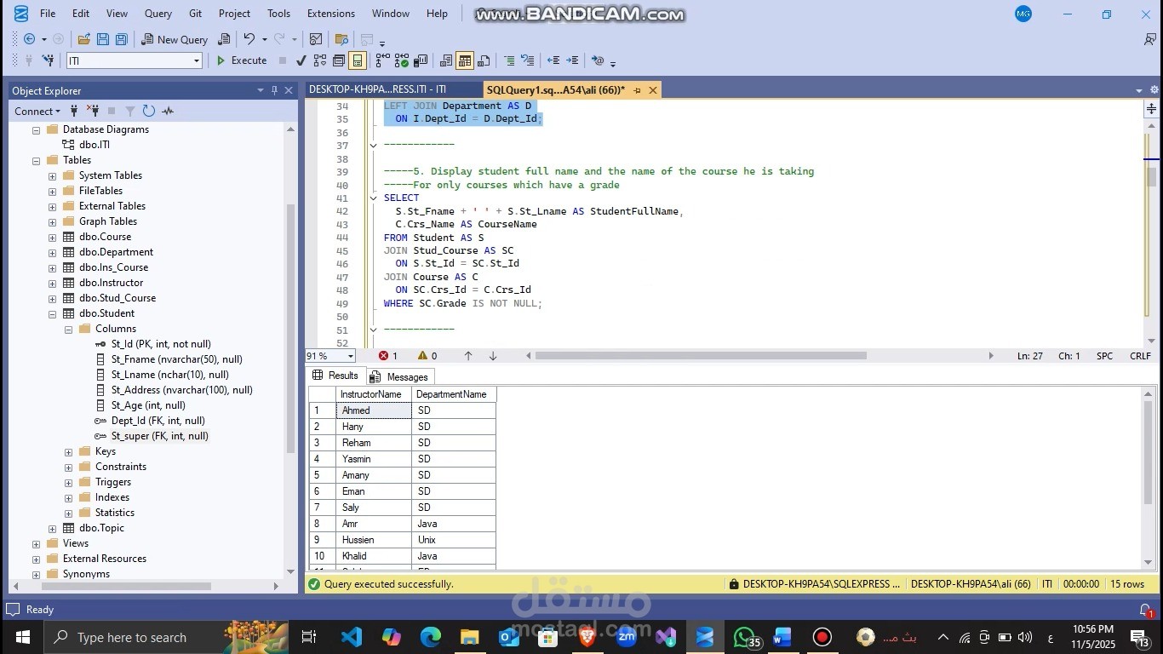This screenshot has height=654, width=1163.
Task: Refresh the Object Explorer tree
Action: [x=148, y=111]
